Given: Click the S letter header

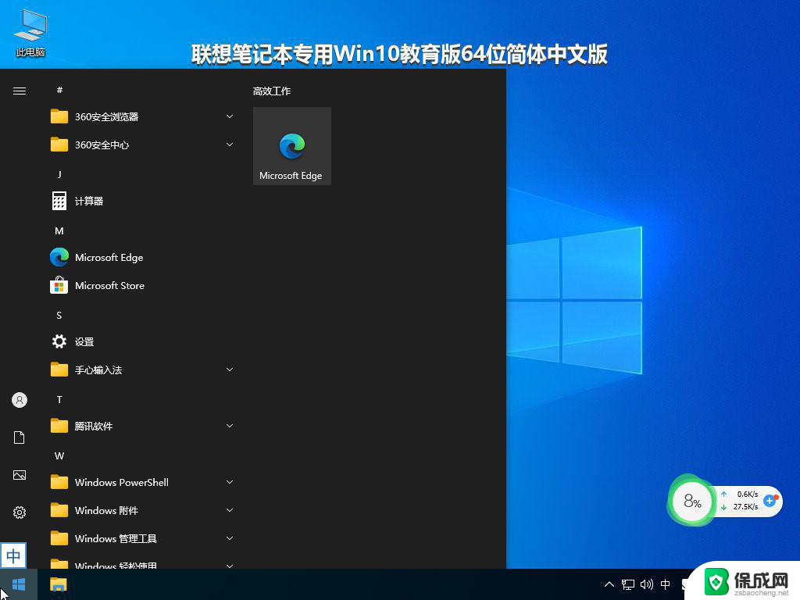Looking at the screenshot, I should pos(59,316).
